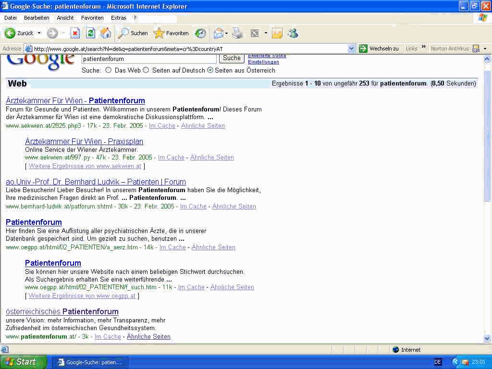Go to the Home page icon
This screenshot has width=492, height=369.
coord(106,33)
